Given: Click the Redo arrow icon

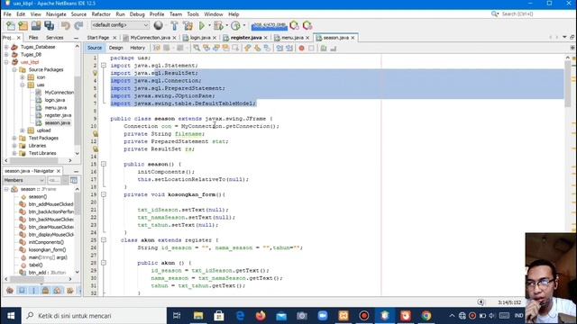Looking at the screenshot, I should tap(78, 25).
